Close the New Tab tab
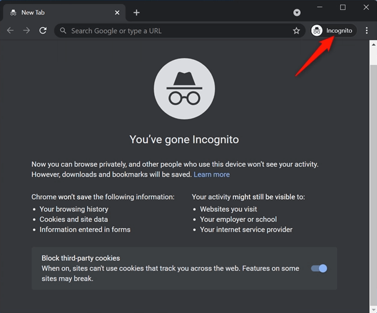Screen dimensions: 377x313 click(x=117, y=12)
